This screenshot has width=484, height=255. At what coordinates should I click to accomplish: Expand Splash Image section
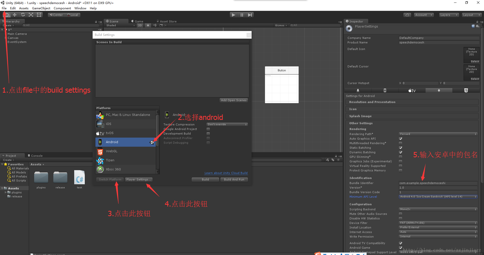[412, 116]
